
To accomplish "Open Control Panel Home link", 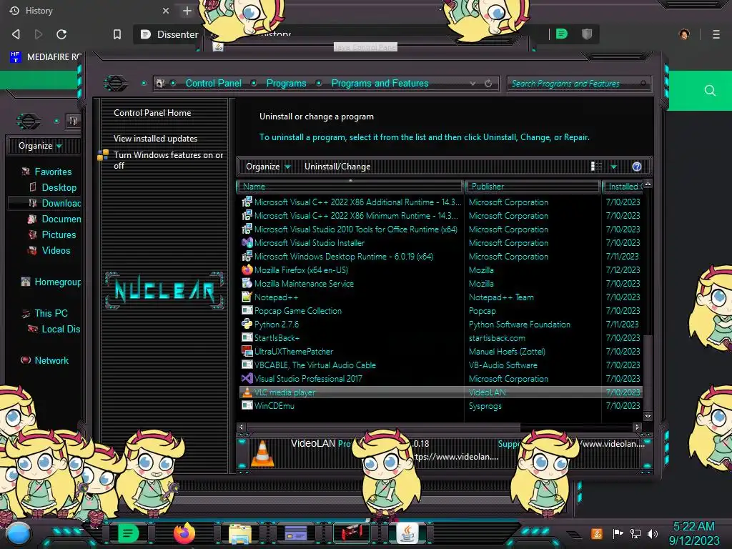I will coord(152,112).
